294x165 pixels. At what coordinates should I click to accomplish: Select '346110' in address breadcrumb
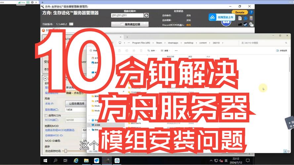(x=216, y=43)
